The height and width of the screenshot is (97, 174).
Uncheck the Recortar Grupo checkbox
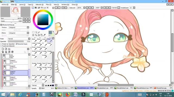pos(17,44)
